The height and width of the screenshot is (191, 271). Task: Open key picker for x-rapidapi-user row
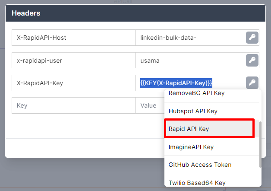coord(252,60)
